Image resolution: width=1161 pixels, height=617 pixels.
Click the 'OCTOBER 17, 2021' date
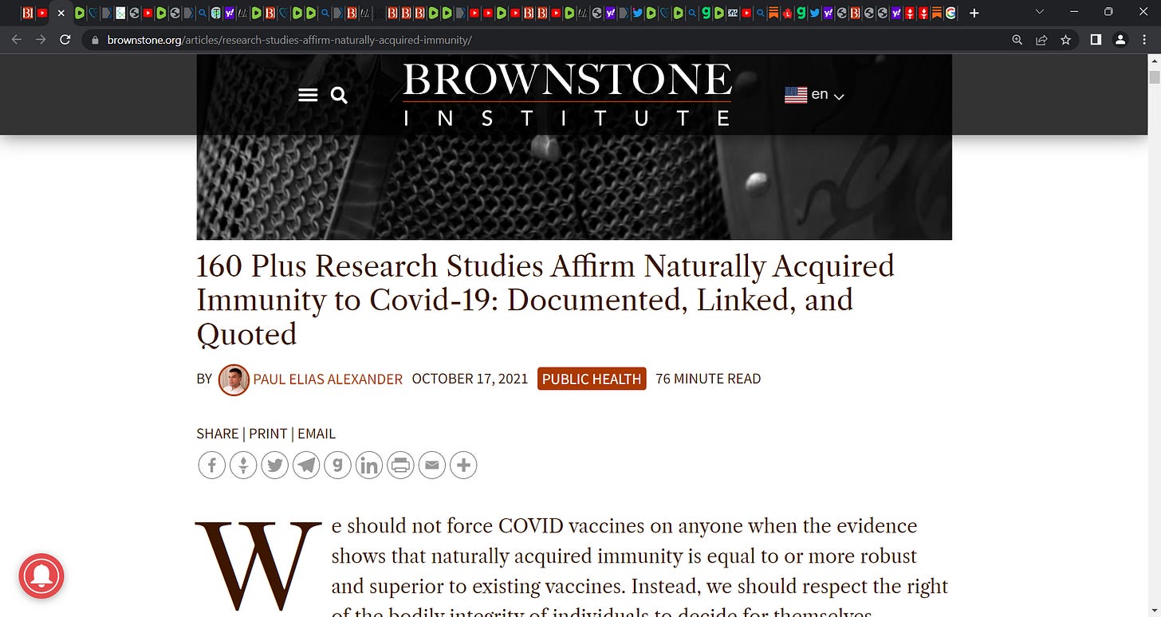(470, 379)
